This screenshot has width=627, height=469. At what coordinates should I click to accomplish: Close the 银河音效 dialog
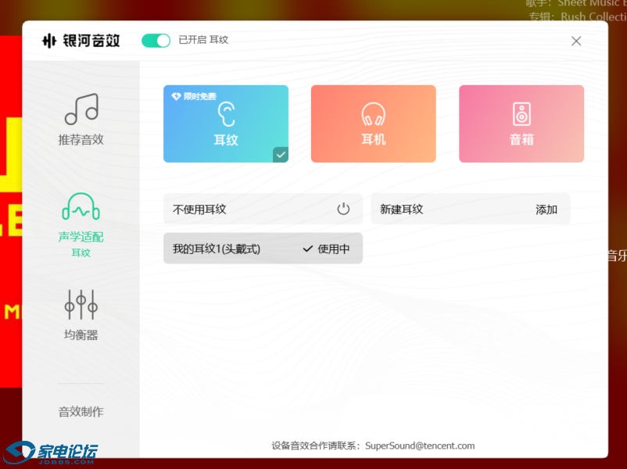point(576,41)
